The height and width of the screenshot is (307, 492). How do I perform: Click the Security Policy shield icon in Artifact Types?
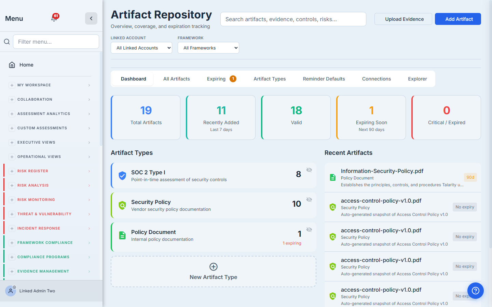pyautogui.click(x=122, y=205)
